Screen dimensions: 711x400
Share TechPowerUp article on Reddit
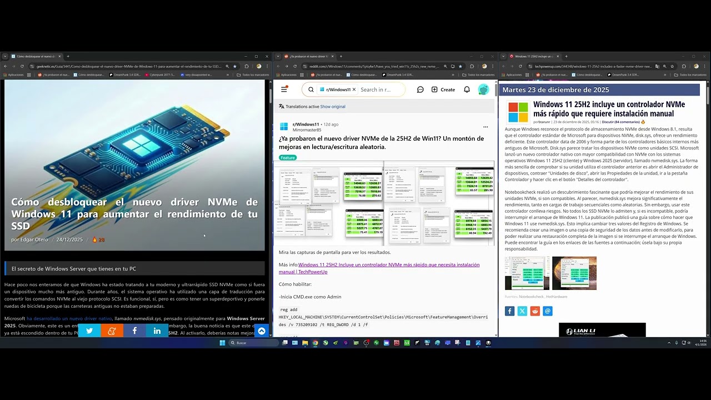pyautogui.click(x=535, y=311)
